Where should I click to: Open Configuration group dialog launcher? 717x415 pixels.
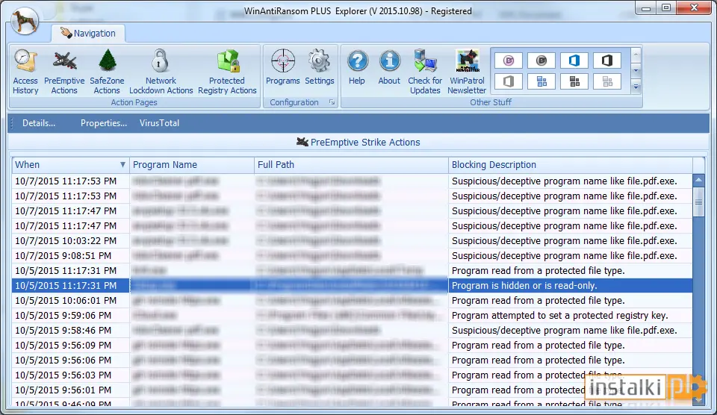pos(332,102)
